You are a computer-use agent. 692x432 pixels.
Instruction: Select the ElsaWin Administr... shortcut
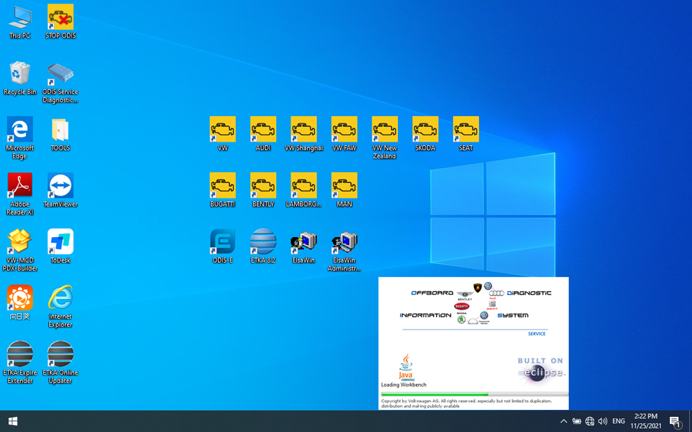coord(344,250)
